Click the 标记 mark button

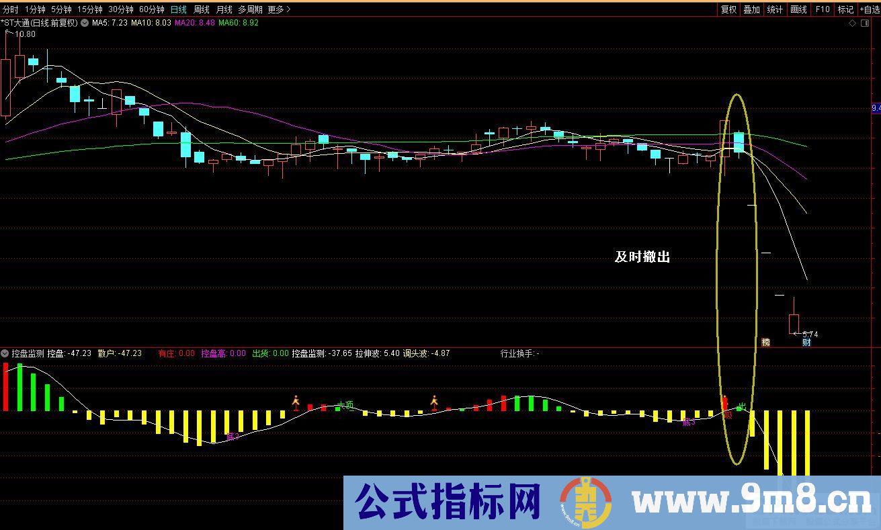(x=845, y=9)
